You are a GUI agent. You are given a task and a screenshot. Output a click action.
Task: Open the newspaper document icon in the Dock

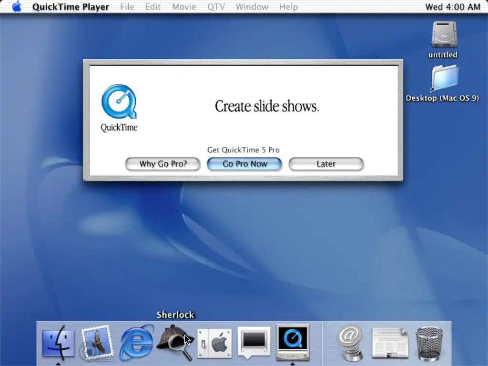pyautogui.click(x=390, y=343)
